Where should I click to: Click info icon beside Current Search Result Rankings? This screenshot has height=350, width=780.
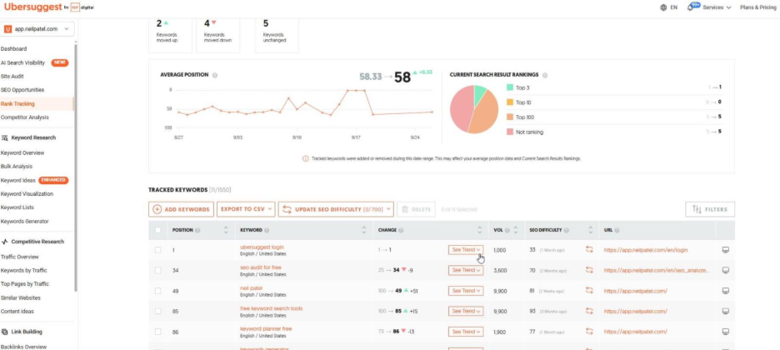click(545, 75)
